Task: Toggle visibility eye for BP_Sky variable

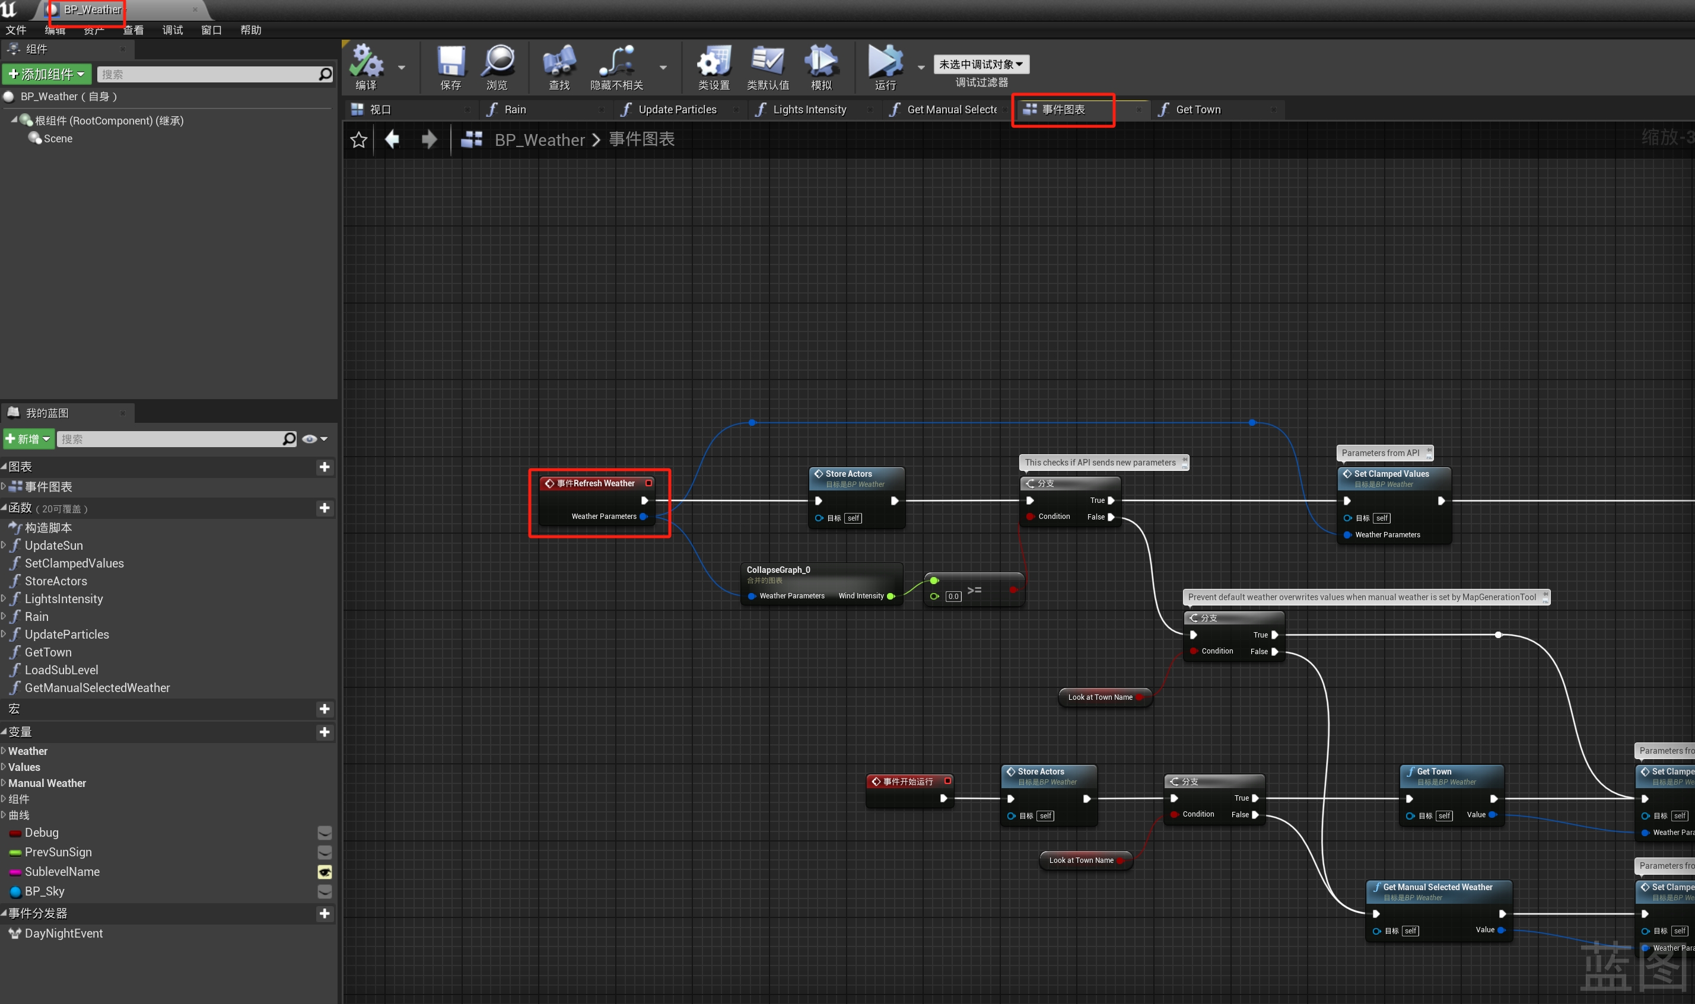Action: [325, 892]
